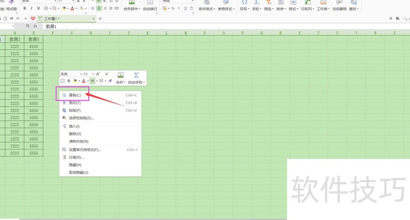Open 设置单元格格式(F)... from the context menu
This screenshot has height=220, width=410.
(x=100, y=150)
